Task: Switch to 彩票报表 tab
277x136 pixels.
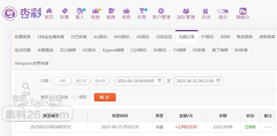Action: click(x=23, y=37)
